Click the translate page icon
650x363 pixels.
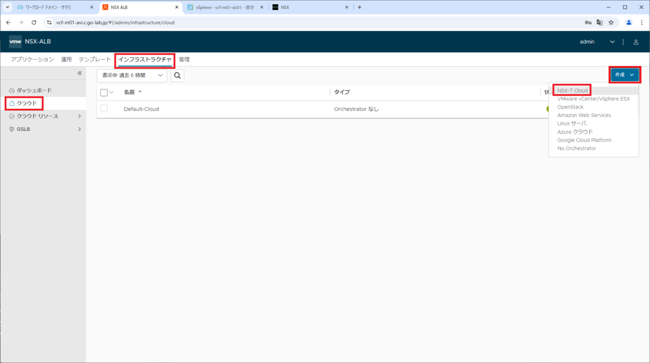pos(600,23)
